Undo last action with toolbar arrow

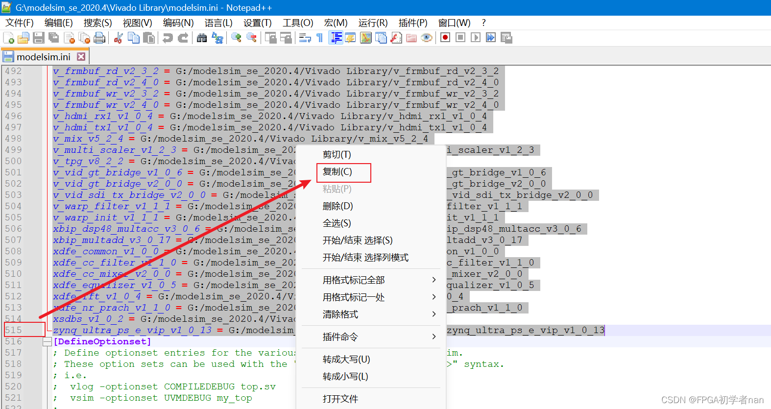click(168, 38)
